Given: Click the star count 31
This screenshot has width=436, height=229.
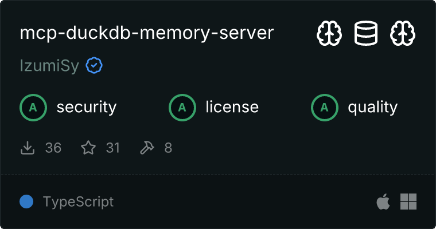Looking at the screenshot, I should [112, 148].
